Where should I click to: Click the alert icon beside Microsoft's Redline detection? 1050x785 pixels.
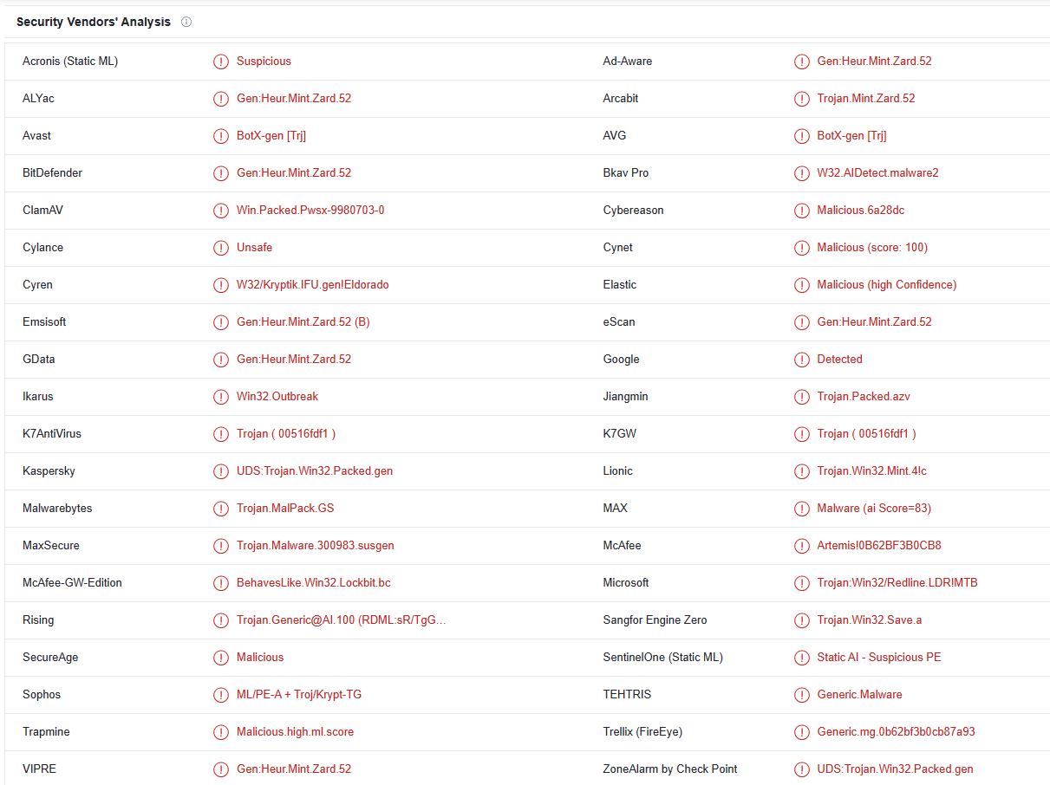(801, 583)
